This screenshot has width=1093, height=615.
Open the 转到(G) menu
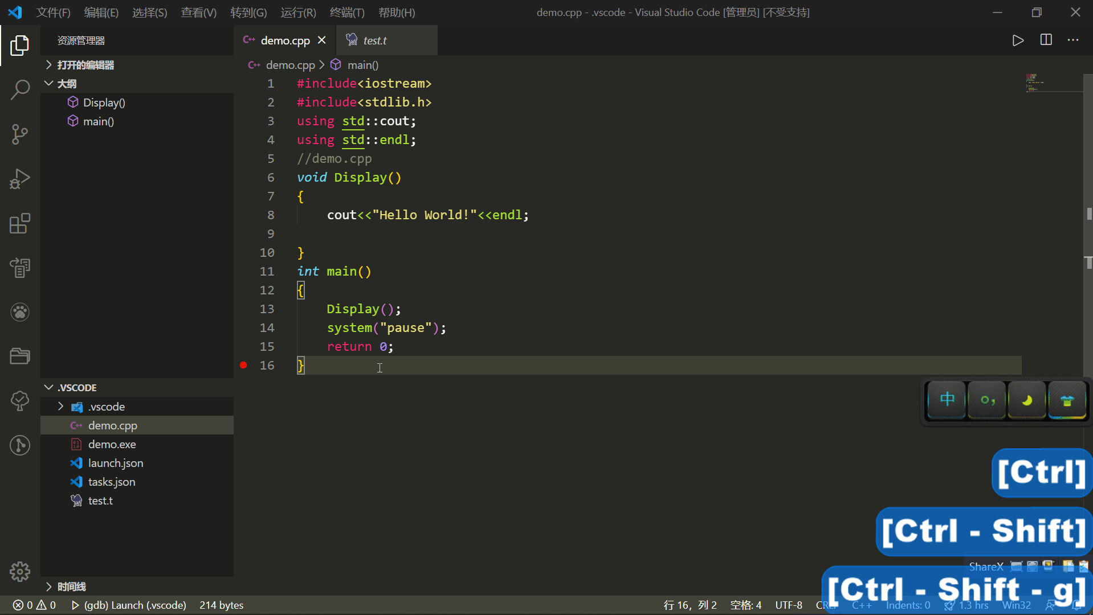(x=248, y=13)
